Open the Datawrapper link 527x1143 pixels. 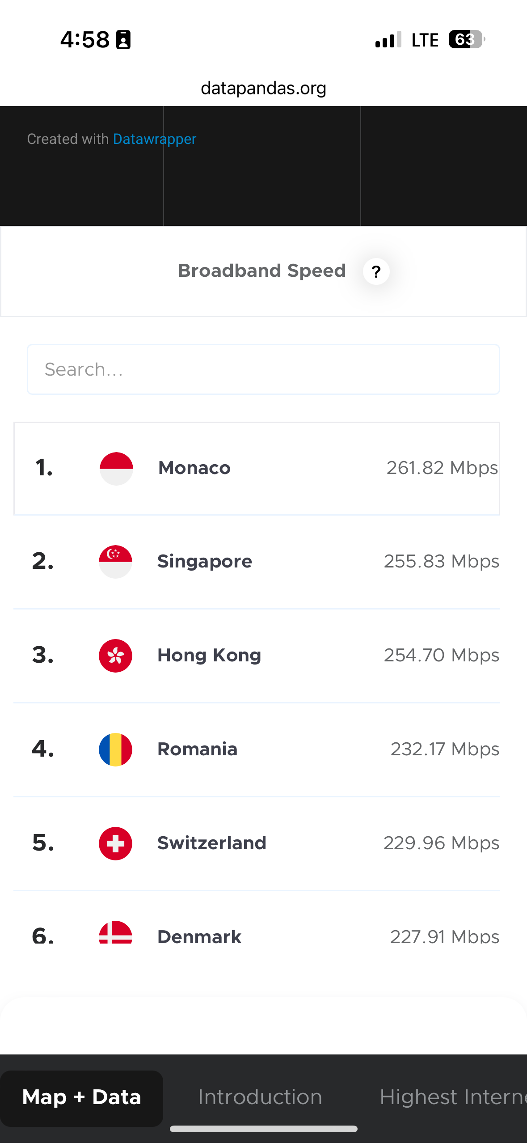[x=155, y=139]
